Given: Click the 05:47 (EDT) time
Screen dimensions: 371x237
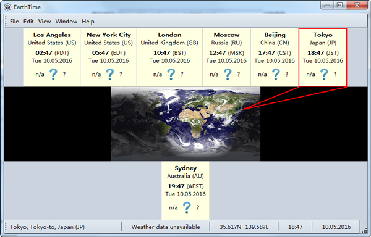Looking at the screenshot, I should [x=109, y=53].
